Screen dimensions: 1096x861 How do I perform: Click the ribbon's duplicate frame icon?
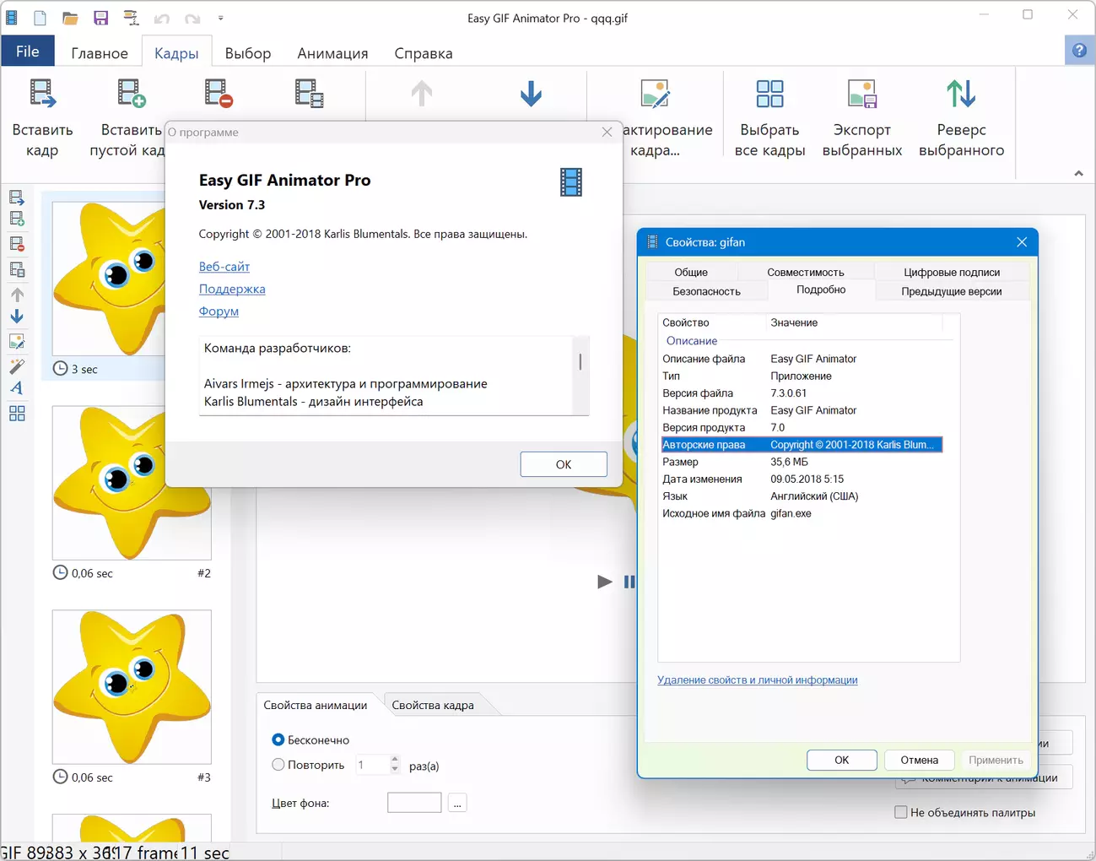309,93
